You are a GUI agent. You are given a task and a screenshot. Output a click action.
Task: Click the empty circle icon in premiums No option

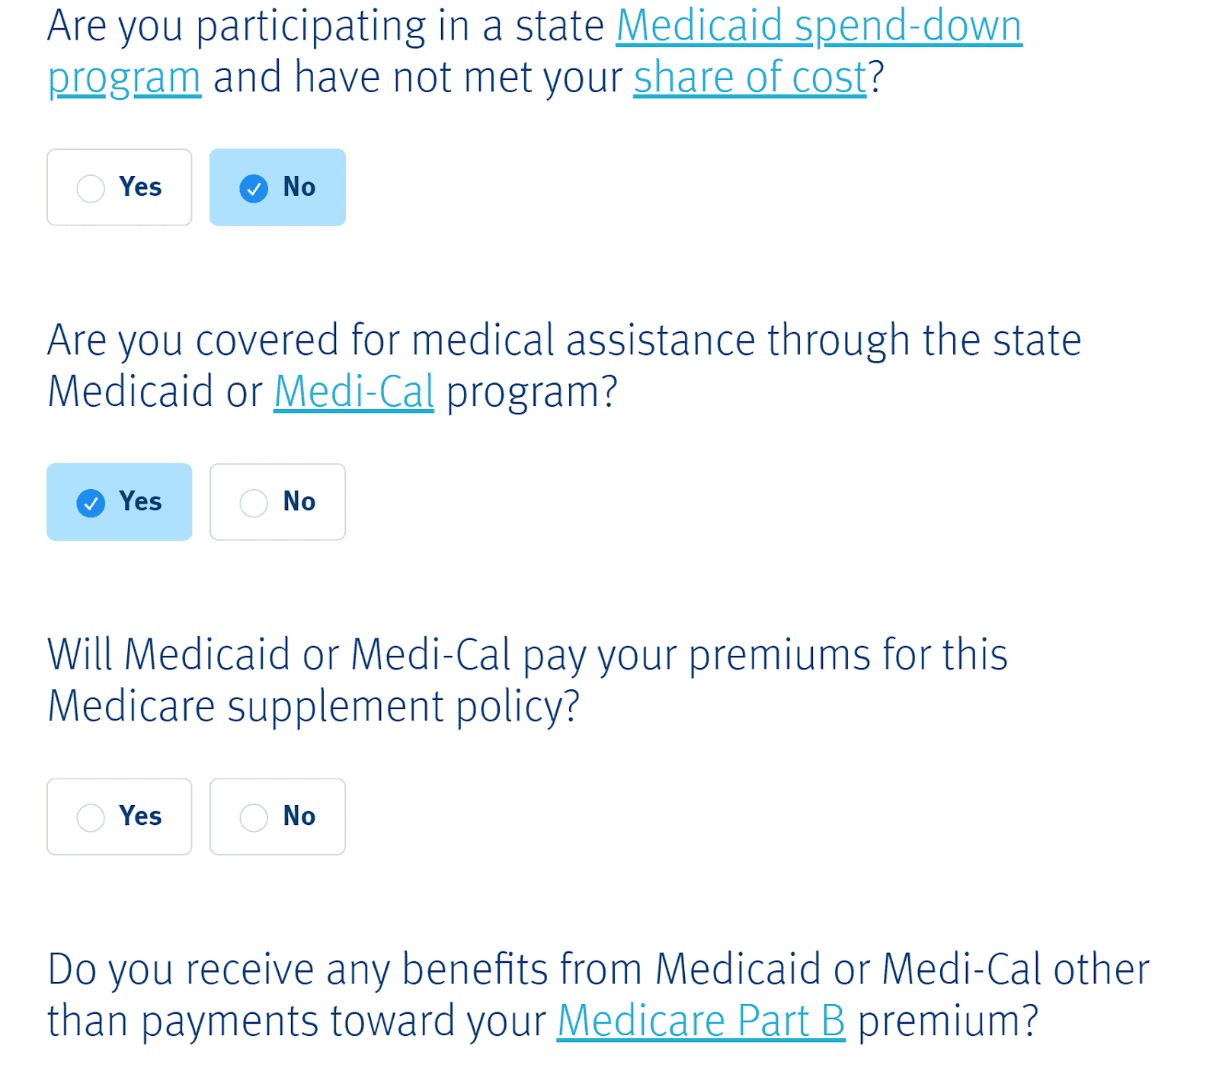(x=254, y=817)
